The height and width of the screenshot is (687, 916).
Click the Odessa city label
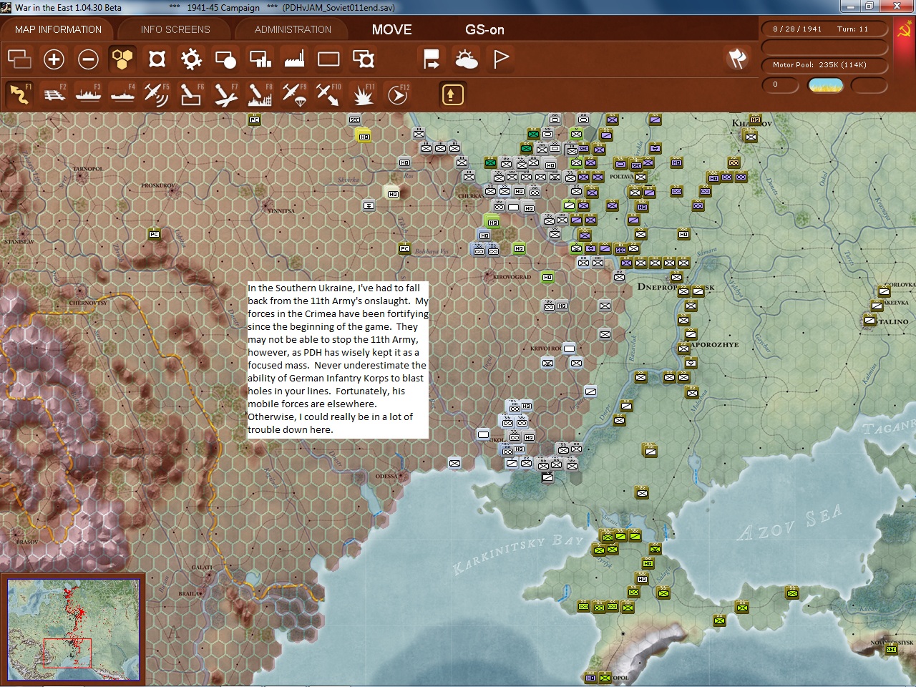tap(386, 476)
